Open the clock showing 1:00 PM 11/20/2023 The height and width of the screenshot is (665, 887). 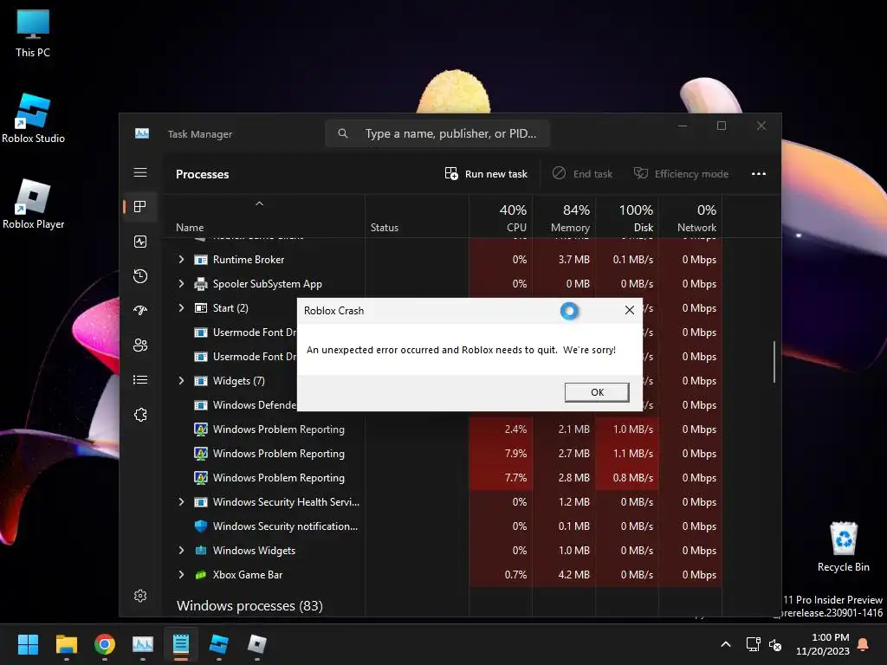click(x=823, y=644)
